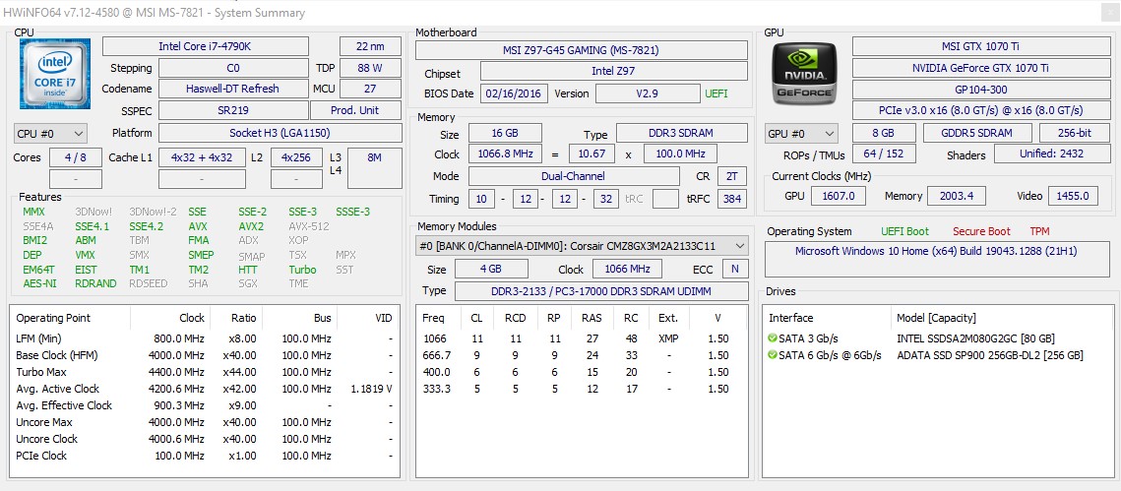Click the L2 cache field 4x256
This screenshot has width=1121, height=491.
click(x=296, y=157)
